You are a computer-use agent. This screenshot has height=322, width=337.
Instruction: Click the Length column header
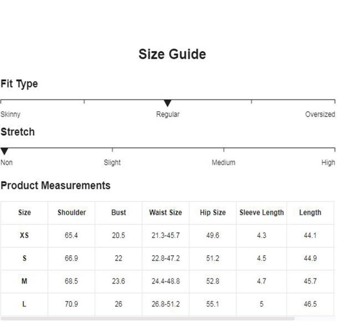pyautogui.click(x=310, y=213)
